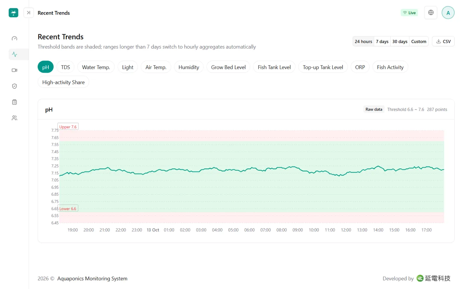Viewport: 463px width, 289px height.
Task: Select the TDS metric chip
Action: coord(65,67)
